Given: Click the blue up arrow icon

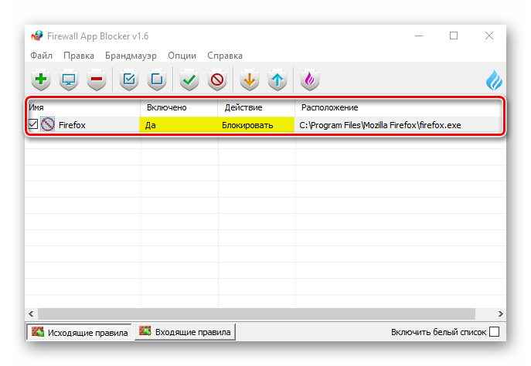Looking at the screenshot, I should pyautogui.click(x=277, y=80).
